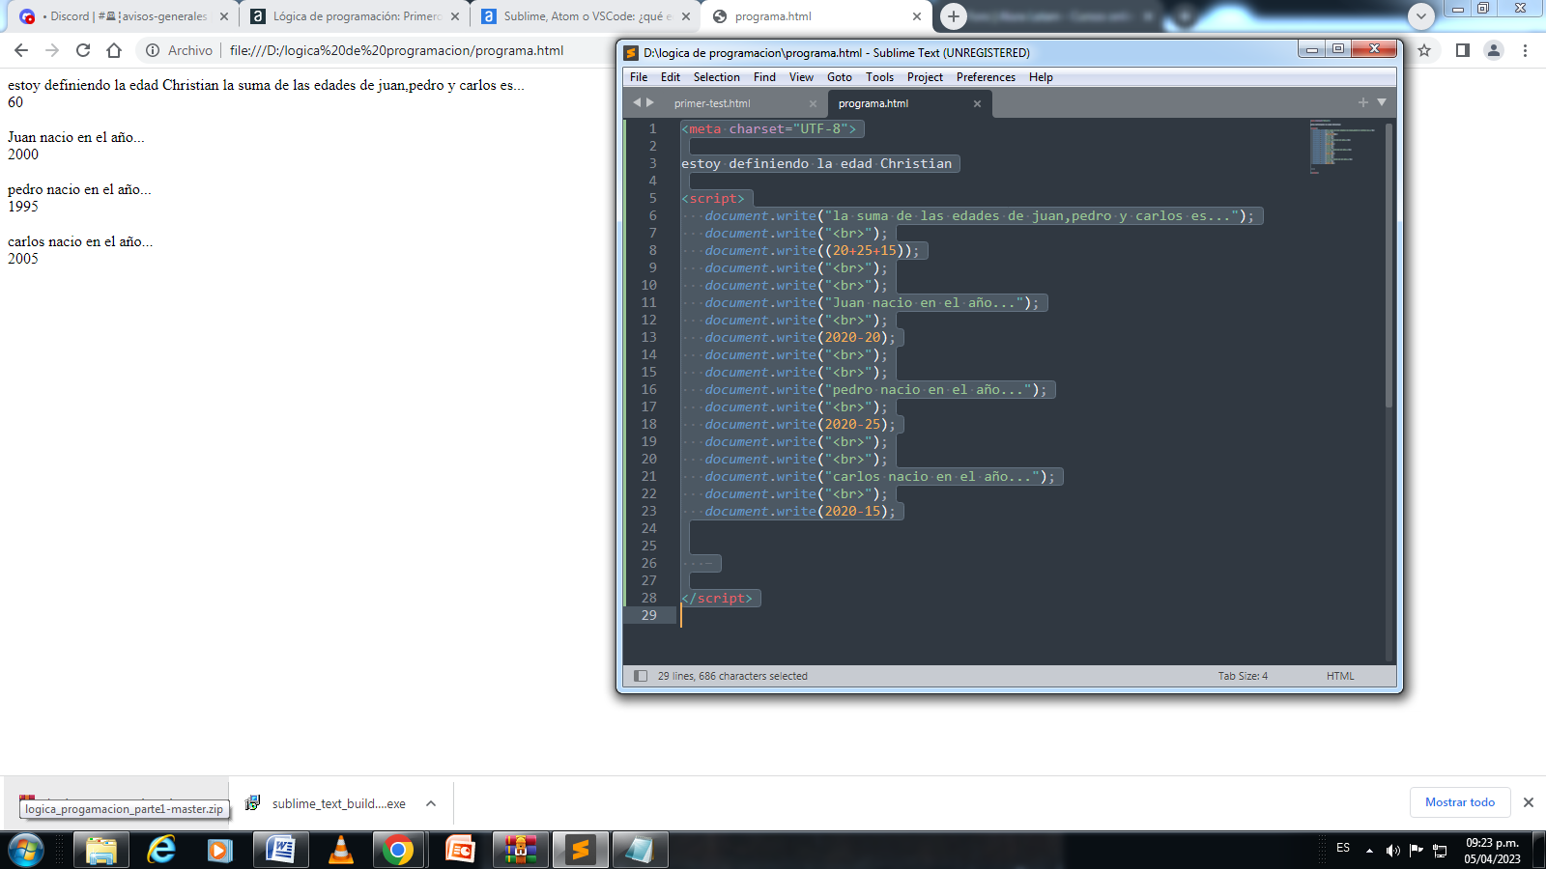Open the Find menu
Viewport: 1546px width, 869px height.
(x=764, y=77)
